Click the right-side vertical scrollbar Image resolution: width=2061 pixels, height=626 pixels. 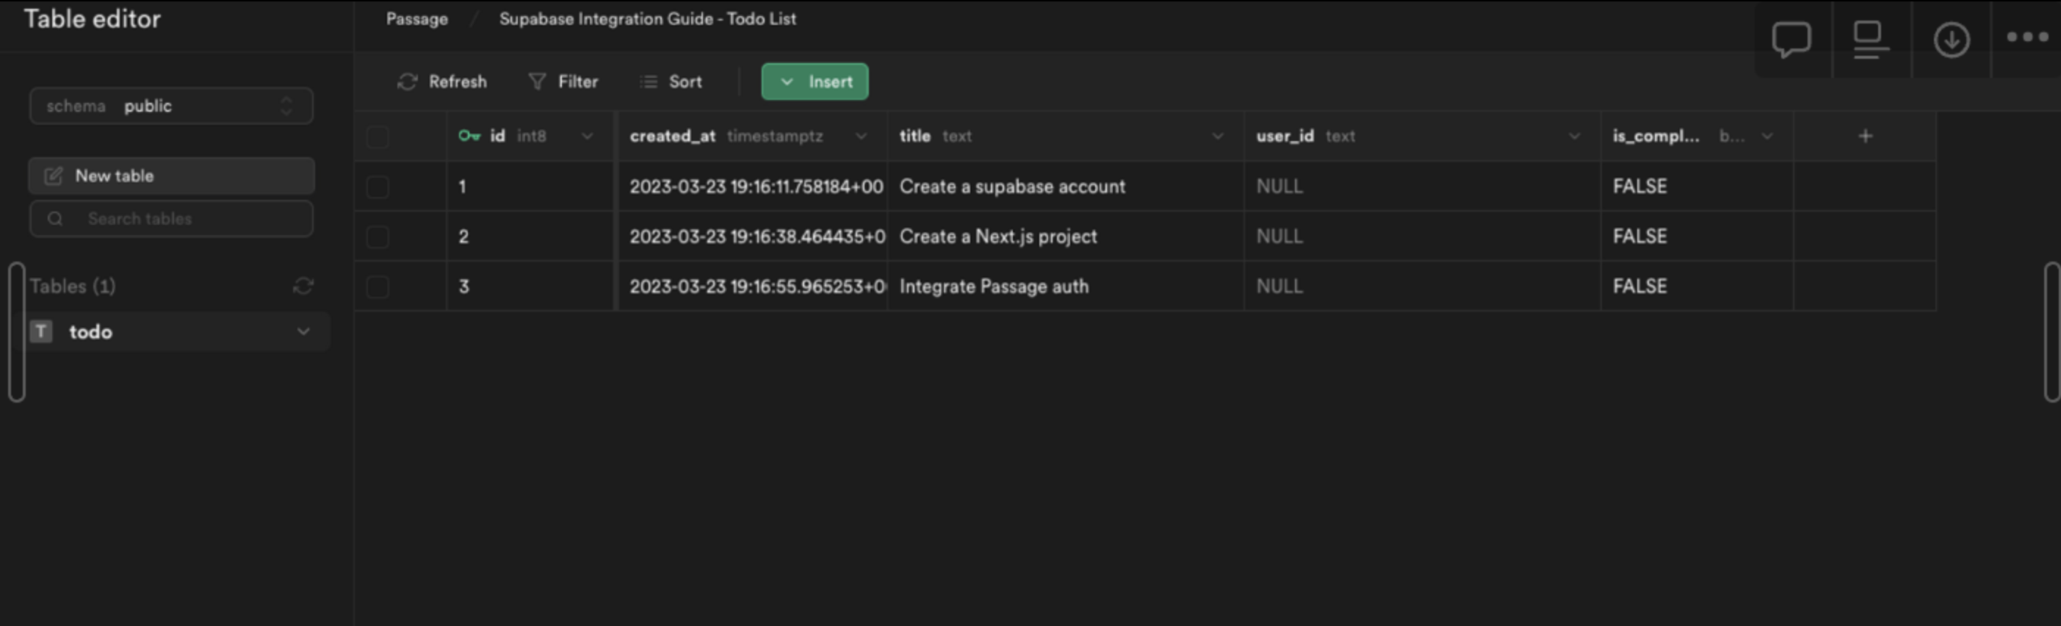point(2051,331)
